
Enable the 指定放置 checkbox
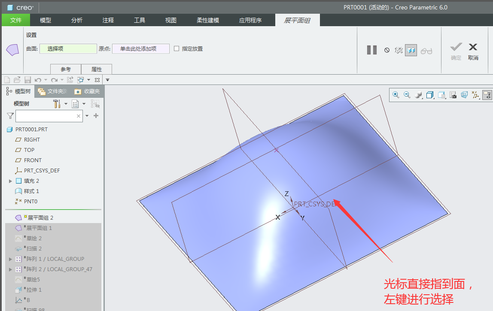coord(177,49)
